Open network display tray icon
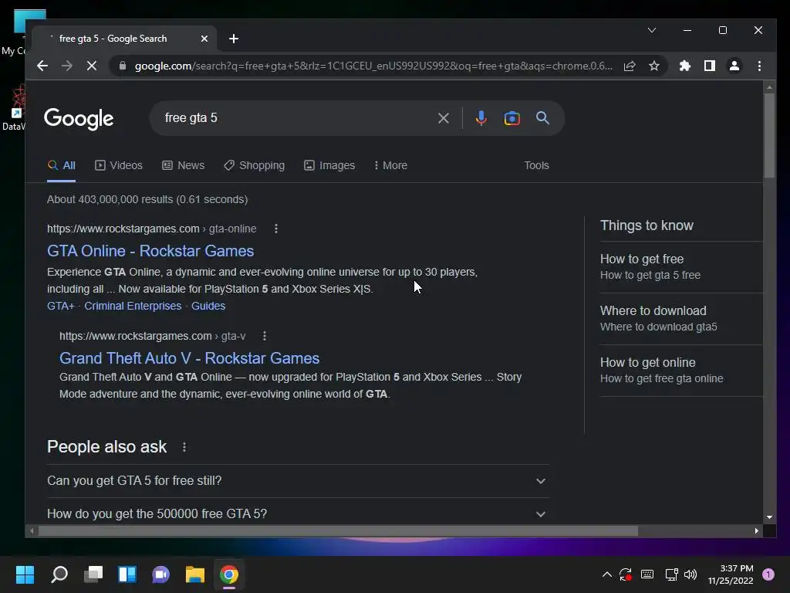The height and width of the screenshot is (593, 790). (x=671, y=574)
